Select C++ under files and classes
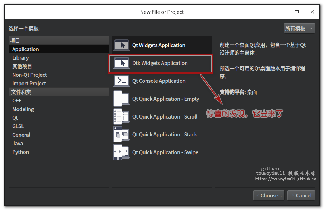 pyautogui.click(x=59, y=101)
